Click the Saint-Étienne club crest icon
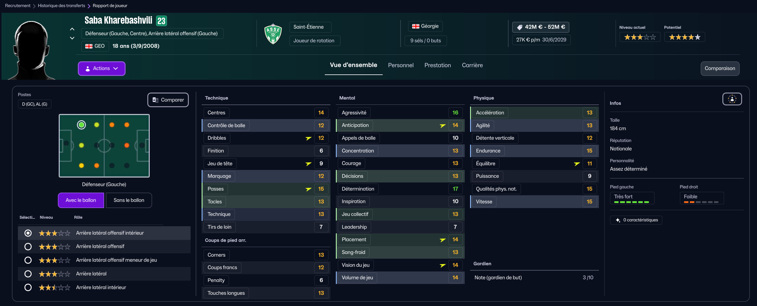The image size is (757, 306). [x=273, y=34]
